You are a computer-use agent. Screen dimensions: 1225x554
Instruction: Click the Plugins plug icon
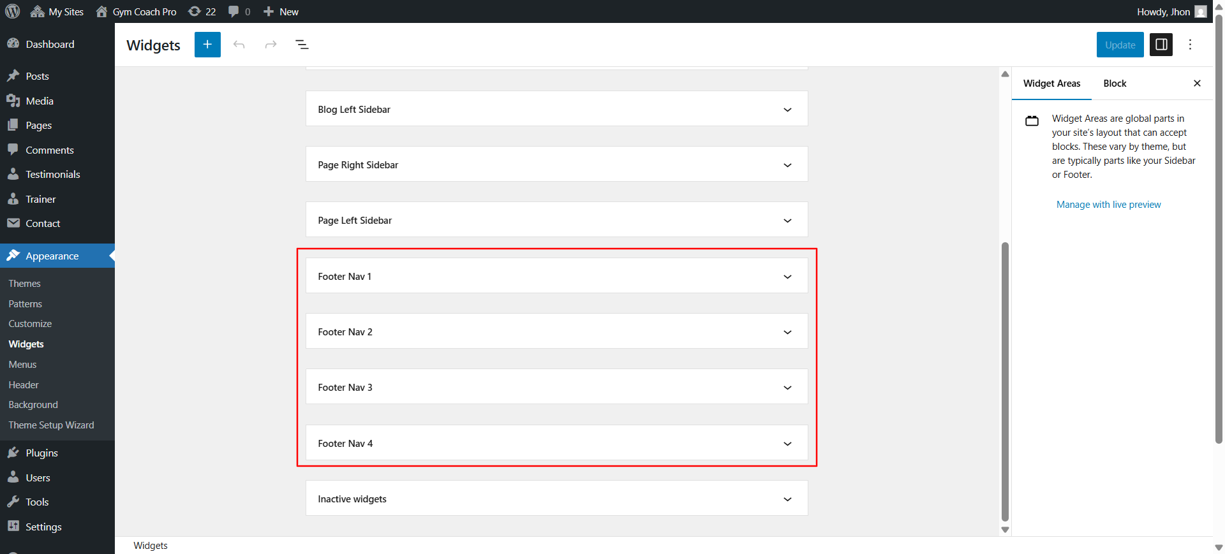pos(13,453)
